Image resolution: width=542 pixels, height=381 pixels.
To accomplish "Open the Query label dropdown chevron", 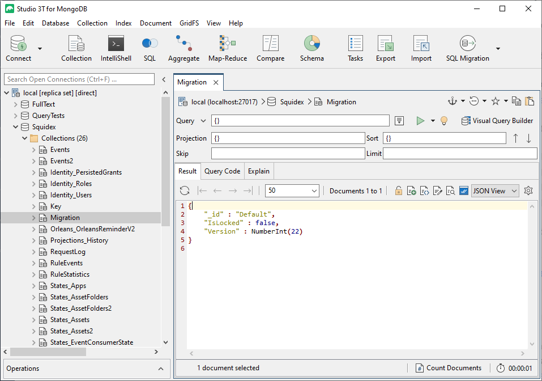I will [203, 121].
